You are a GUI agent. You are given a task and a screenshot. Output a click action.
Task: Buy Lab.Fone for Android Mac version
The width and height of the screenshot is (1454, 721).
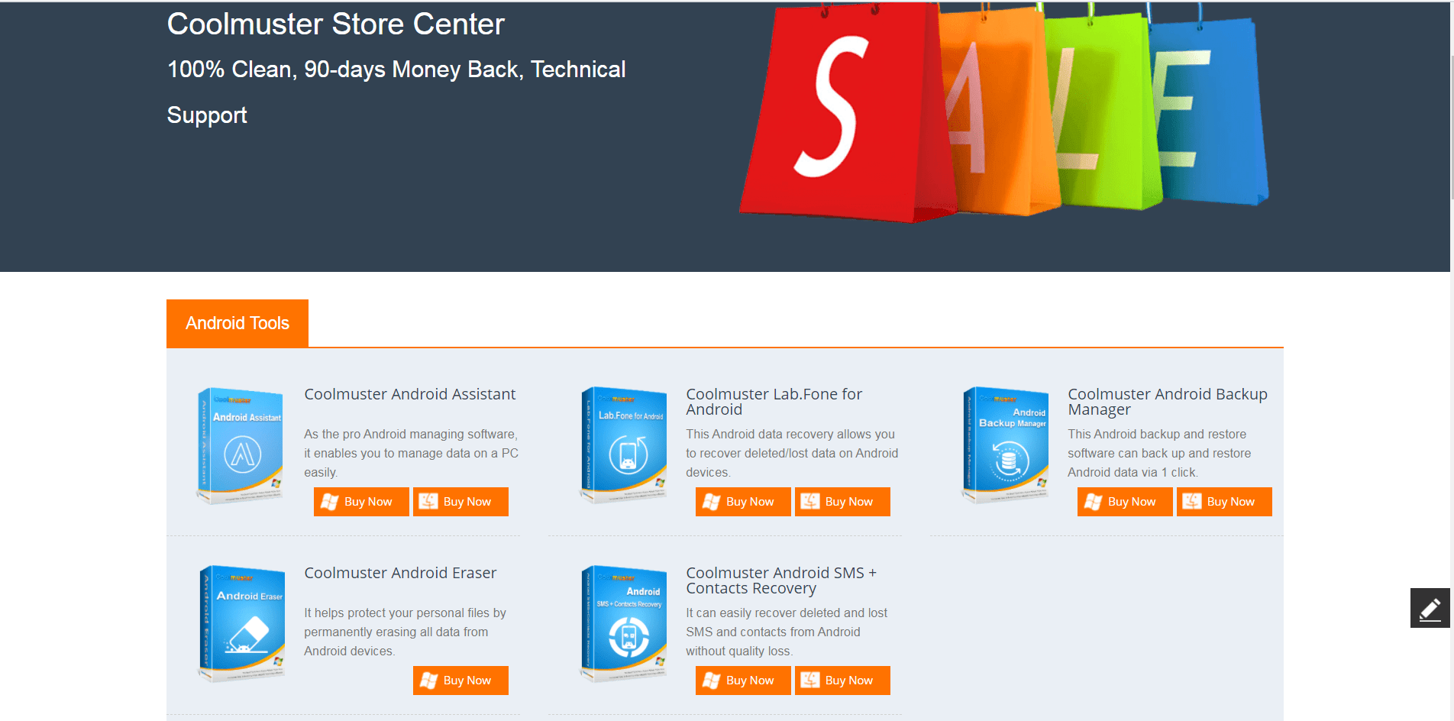pyautogui.click(x=842, y=502)
